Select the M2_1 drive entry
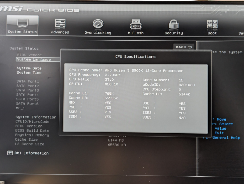The width and height of the screenshot is (244, 184). [x=20, y=108]
